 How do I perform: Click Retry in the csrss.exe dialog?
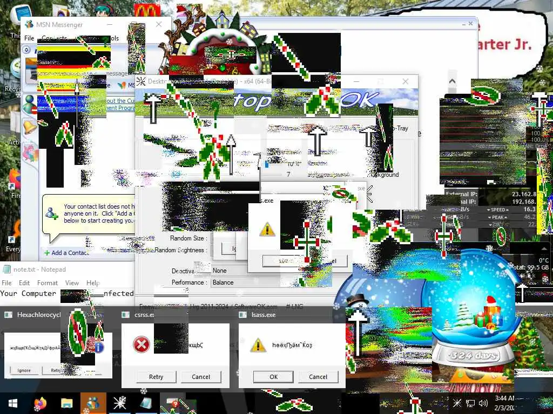156,377
